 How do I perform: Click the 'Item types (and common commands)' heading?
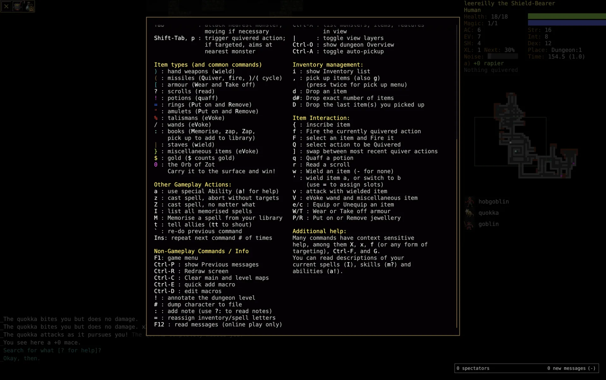(208, 65)
